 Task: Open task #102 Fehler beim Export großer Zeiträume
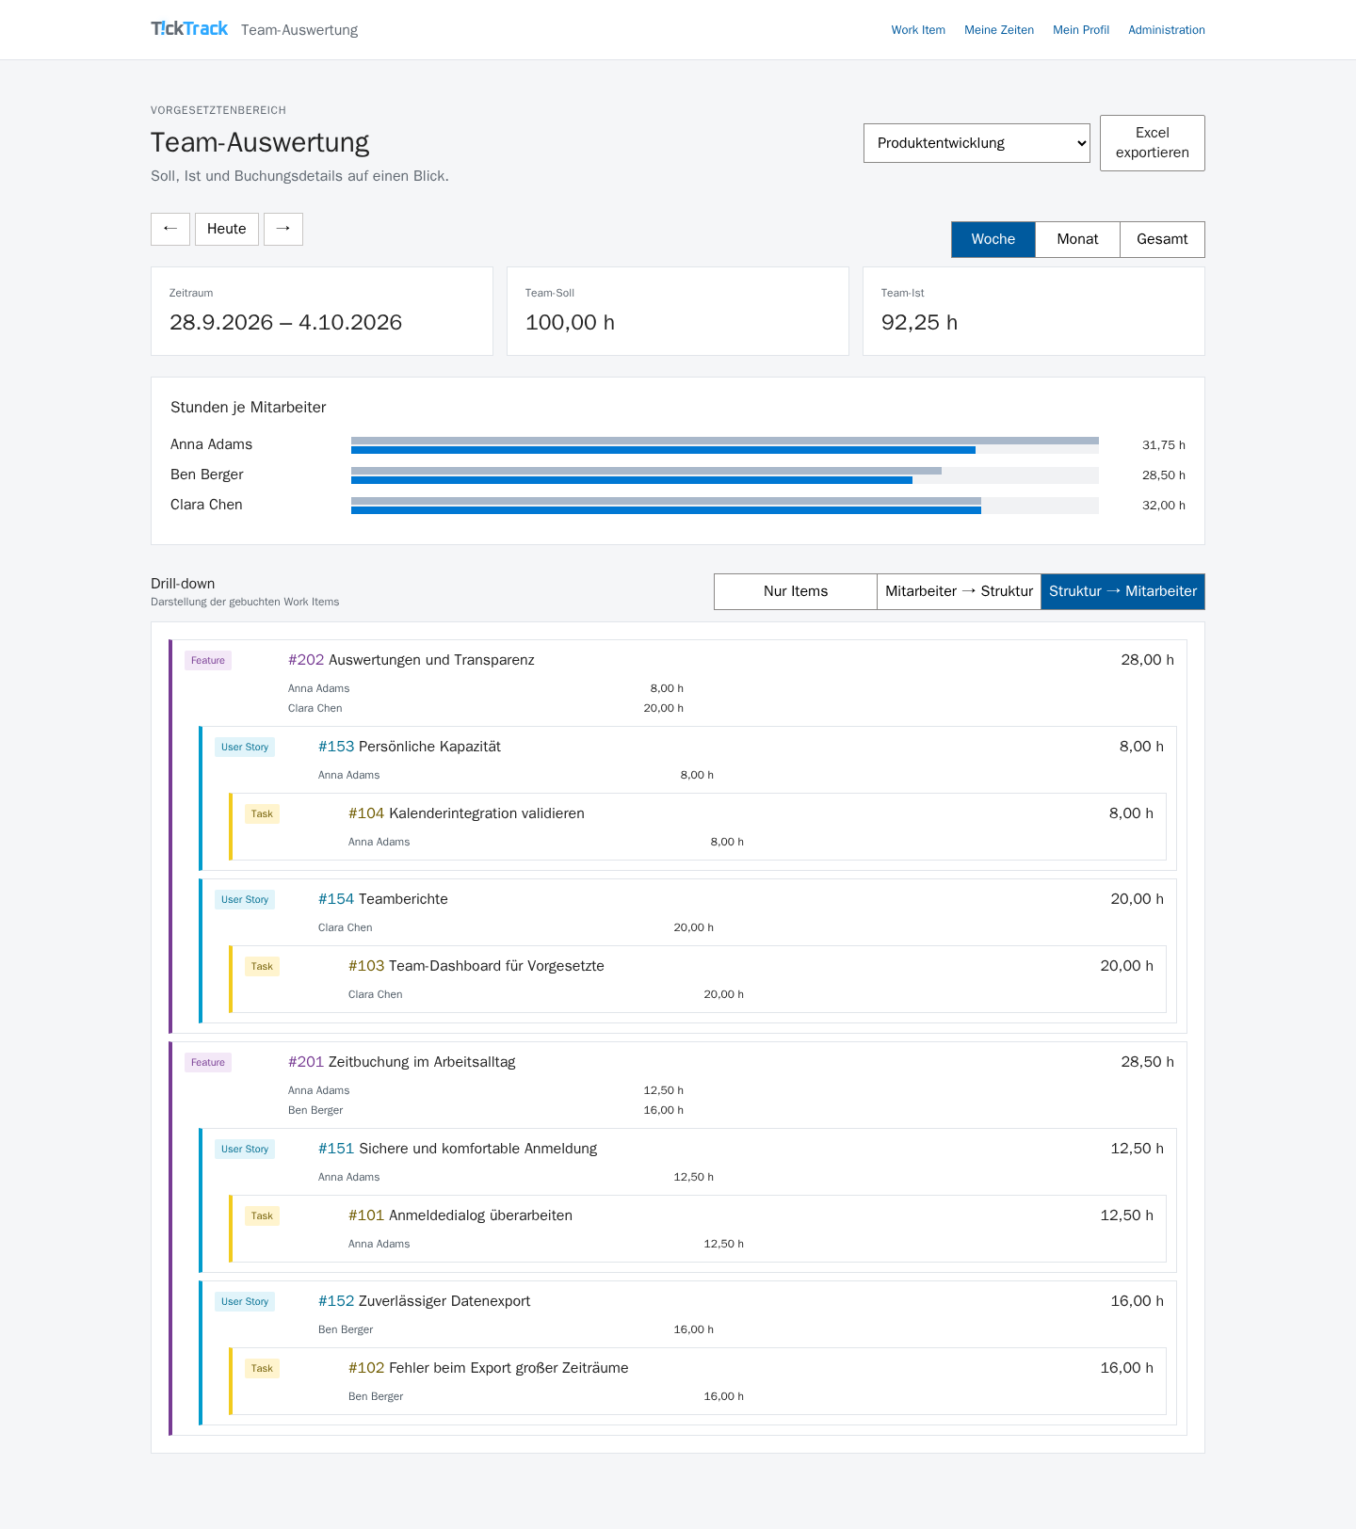click(x=489, y=1368)
